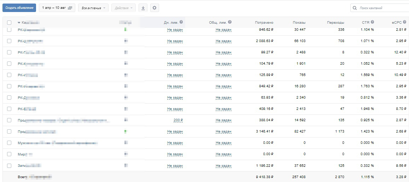The height and width of the screenshot is (182, 409).
Task: Set daily limit in the 1 196.22 ₽ row
Action: coord(175,165)
